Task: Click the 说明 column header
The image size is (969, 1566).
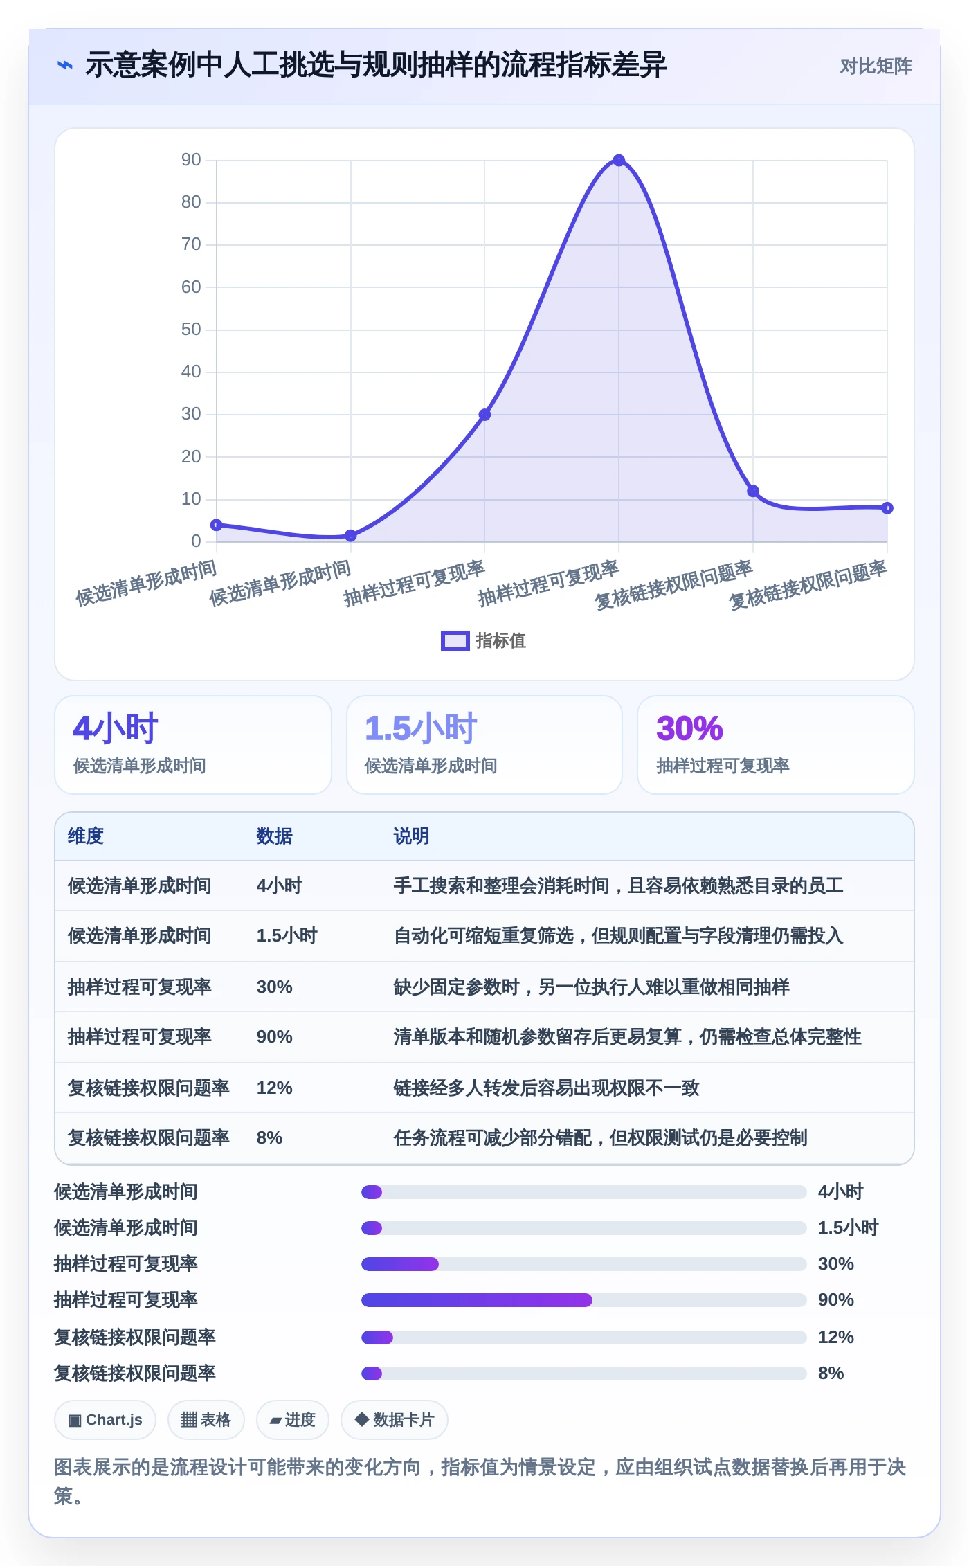Action: pos(412,836)
